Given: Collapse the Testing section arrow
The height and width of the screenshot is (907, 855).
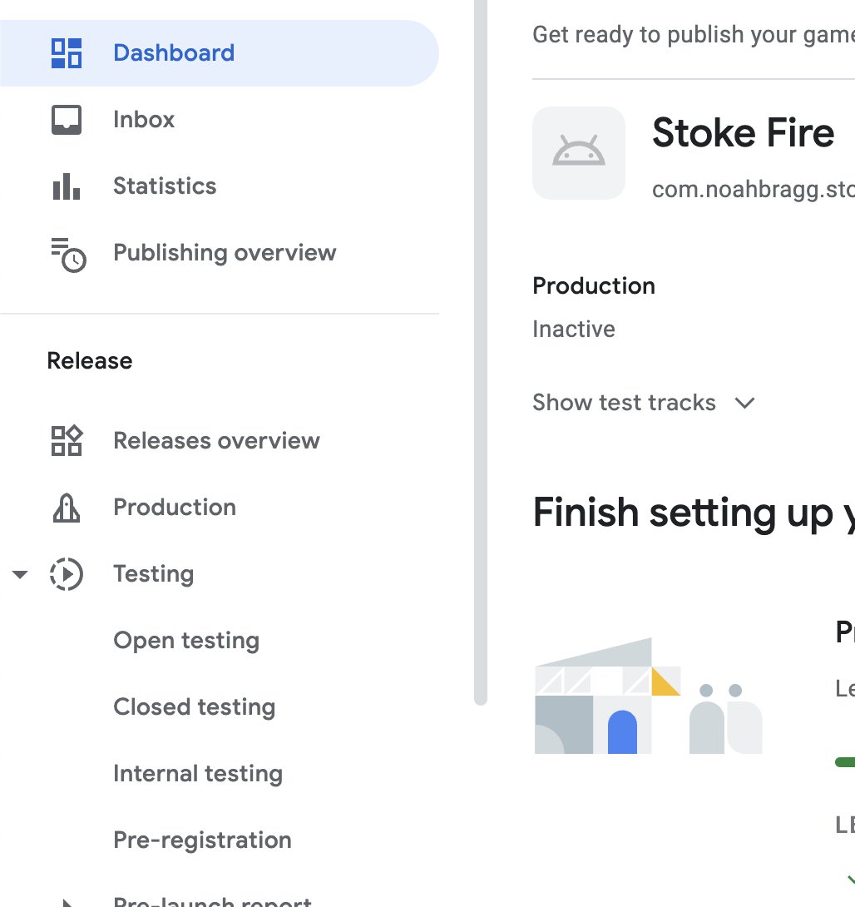Looking at the screenshot, I should coord(20,574).
